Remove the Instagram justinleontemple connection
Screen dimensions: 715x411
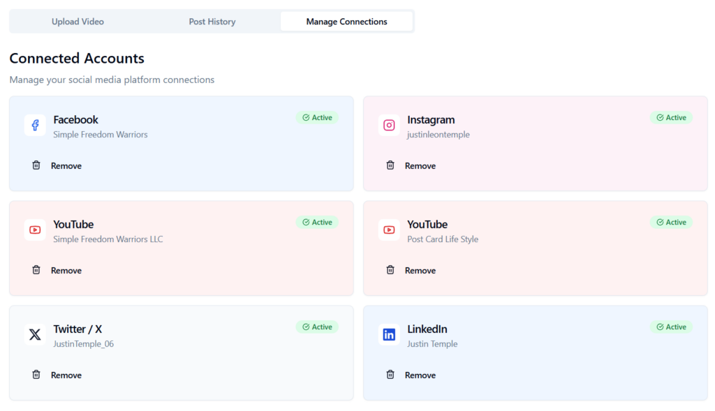point(411,165)
